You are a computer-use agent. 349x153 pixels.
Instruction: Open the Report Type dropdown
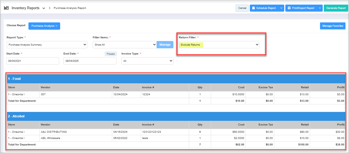[47, 45]
